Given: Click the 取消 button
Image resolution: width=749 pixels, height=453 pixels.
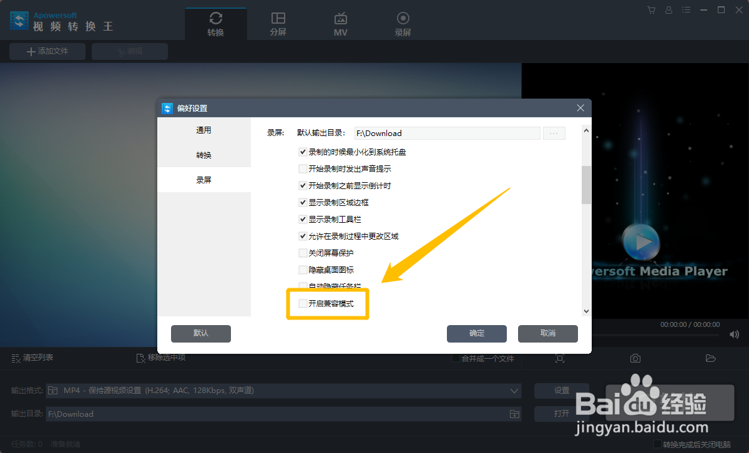Looking at the screenshot, I should (x=548, y=333).
